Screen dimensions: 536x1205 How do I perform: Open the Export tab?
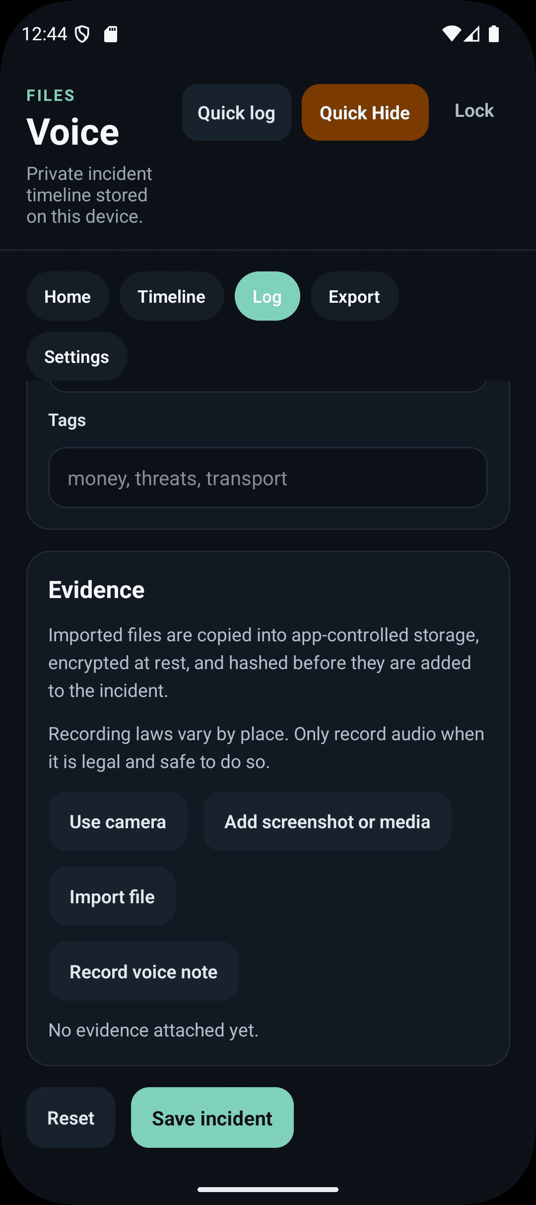pyautogui.click(x=354, y=296)
